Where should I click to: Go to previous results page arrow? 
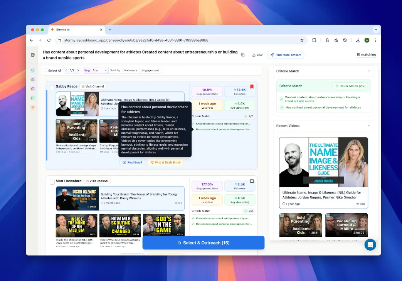66,70
